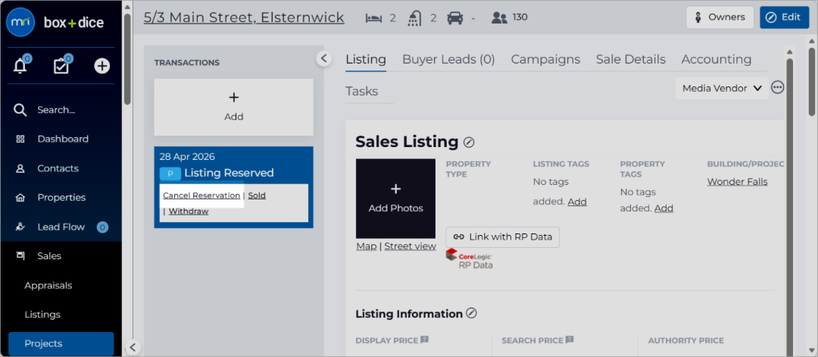Go to Dashboard in sidebar
The height and width of the screenshot is (357, 818).
61,139
